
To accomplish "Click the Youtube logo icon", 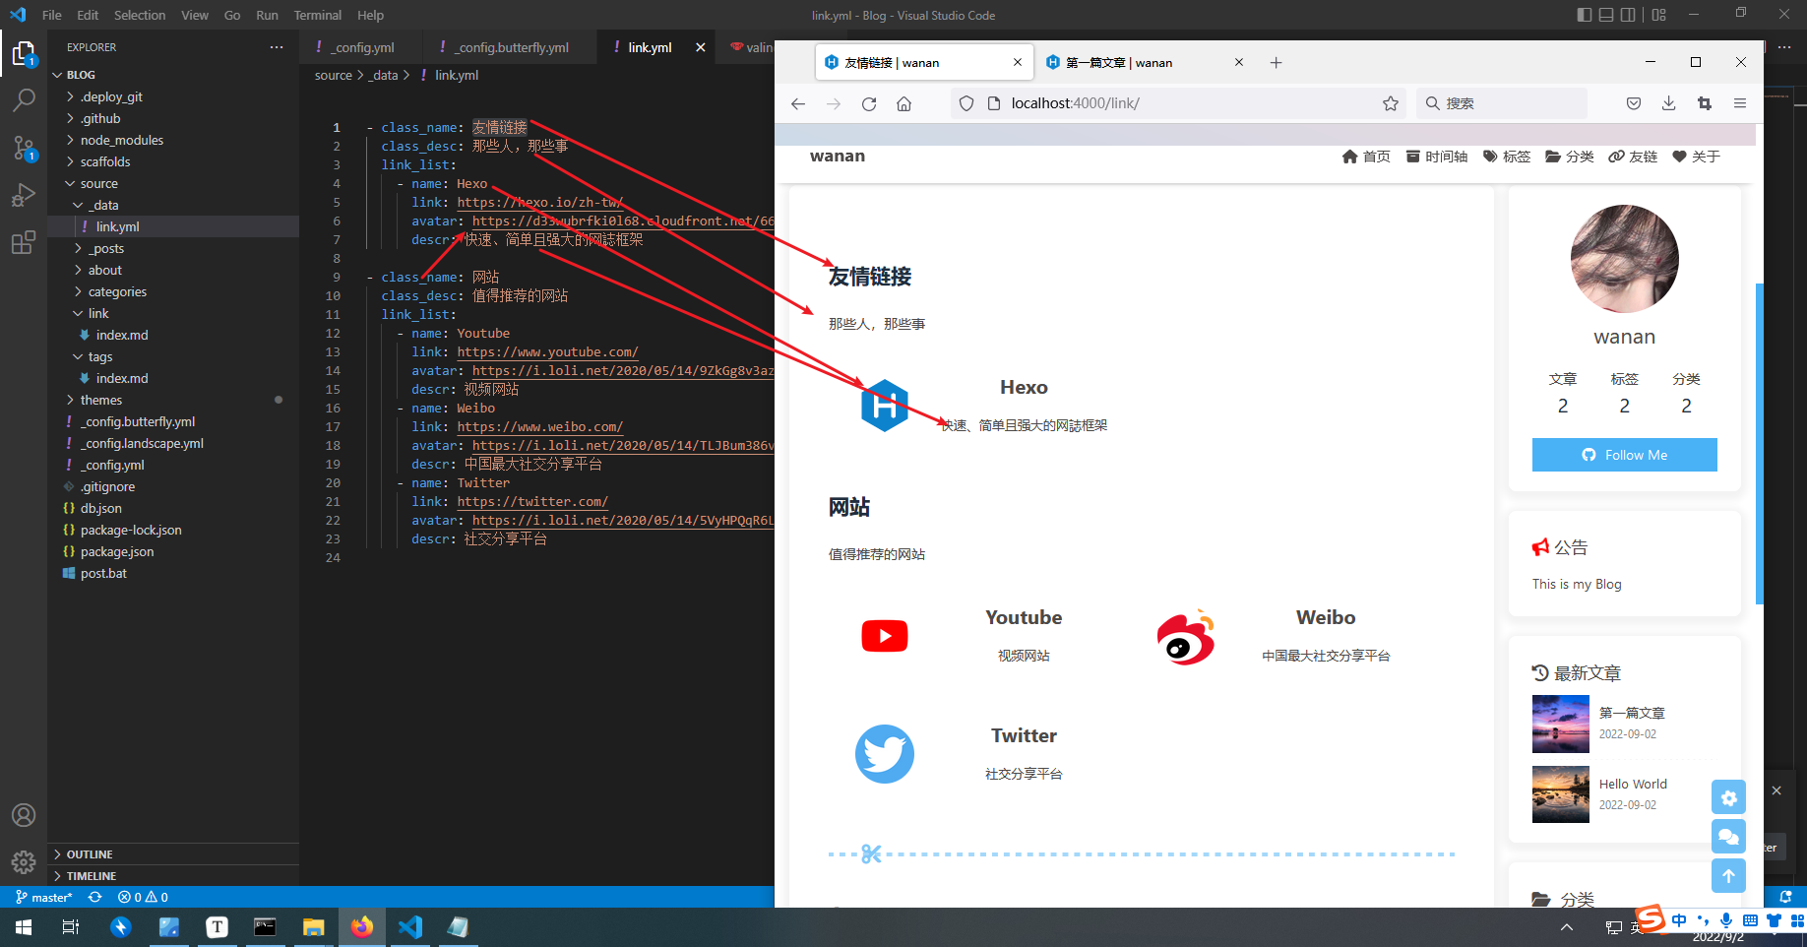I will 885,636.
